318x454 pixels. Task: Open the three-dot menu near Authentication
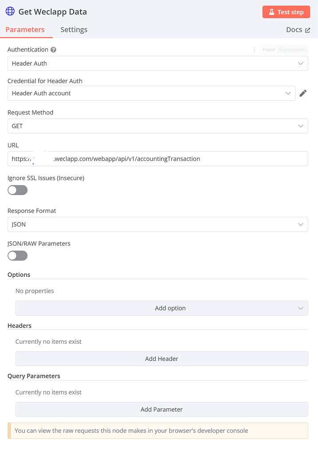[254, 49]
